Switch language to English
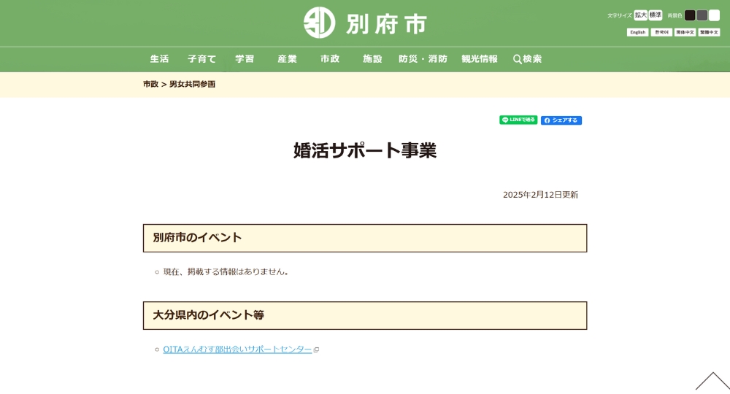 click(638, 32)
